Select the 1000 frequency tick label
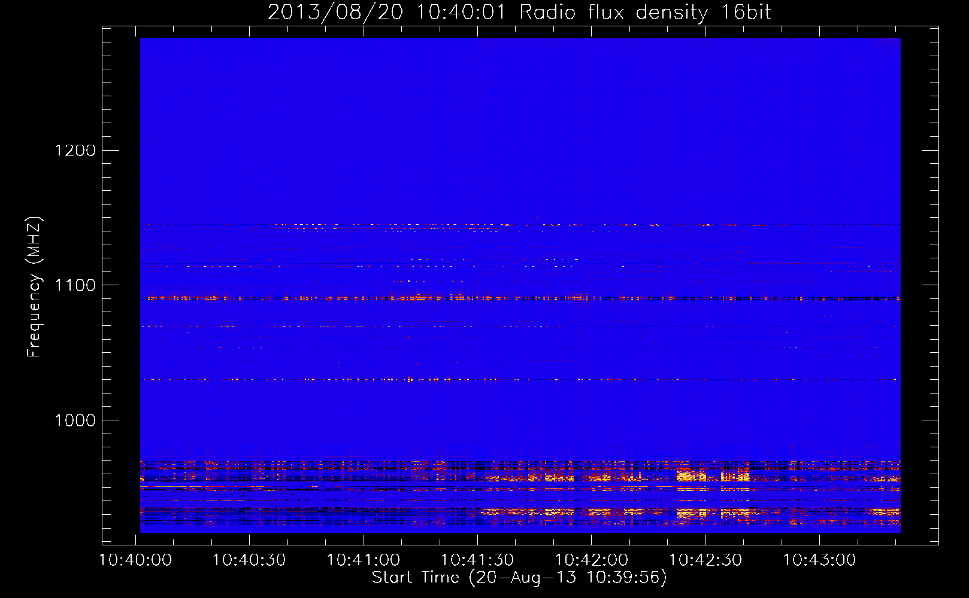Image resolution: width=969 pixels, height=598 pixels. (x=75, y=420)
